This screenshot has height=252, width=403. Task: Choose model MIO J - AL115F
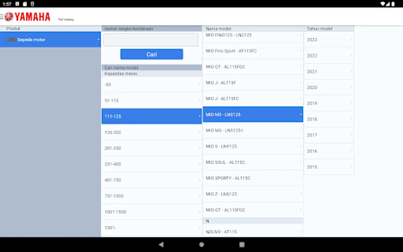coord(253,83)
